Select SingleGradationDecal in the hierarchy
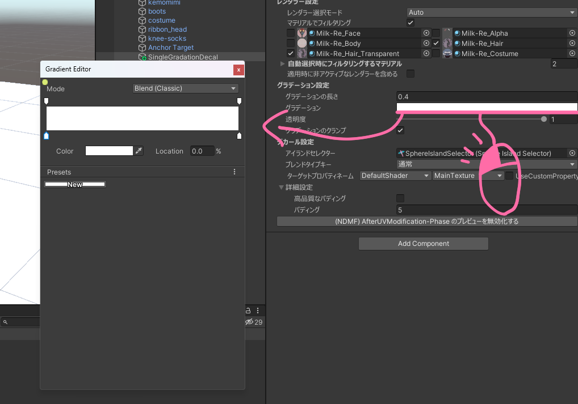Image resolution: width=578 pixels, height=404 pixels. point(182,57)
